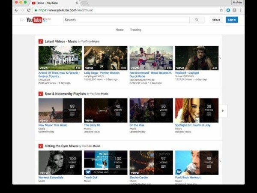Click the Punk Rock Workout title link
Screen dimensions: 257x193
[188, 178]
